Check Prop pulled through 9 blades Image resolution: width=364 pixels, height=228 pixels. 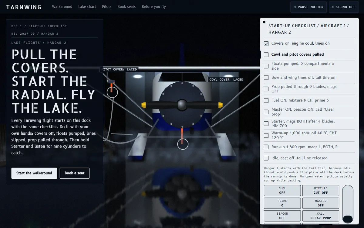pyautogui.click(x=266, y=89)
